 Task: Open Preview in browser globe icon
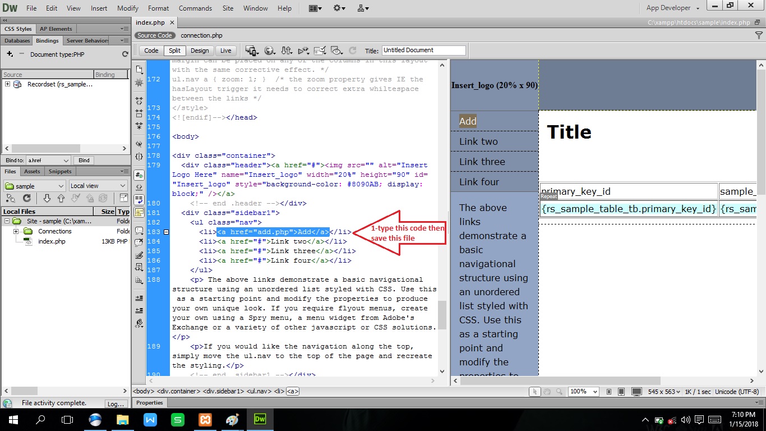(269, 50)
